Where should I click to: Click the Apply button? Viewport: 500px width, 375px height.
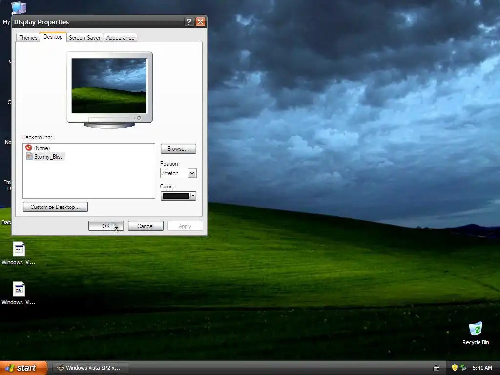[185, 226]
